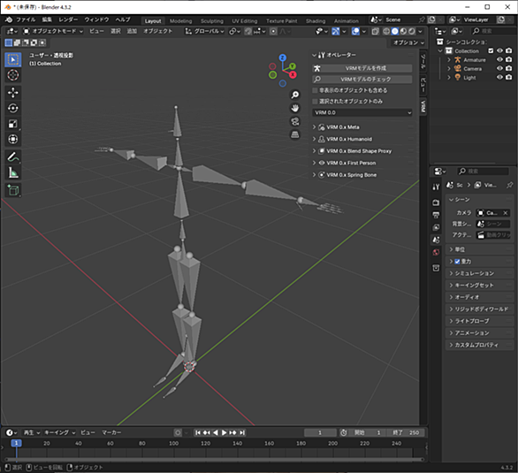This screenshot has height=473, width=518.
Task: Select the Add Cube tool
Action: [13, 190]
